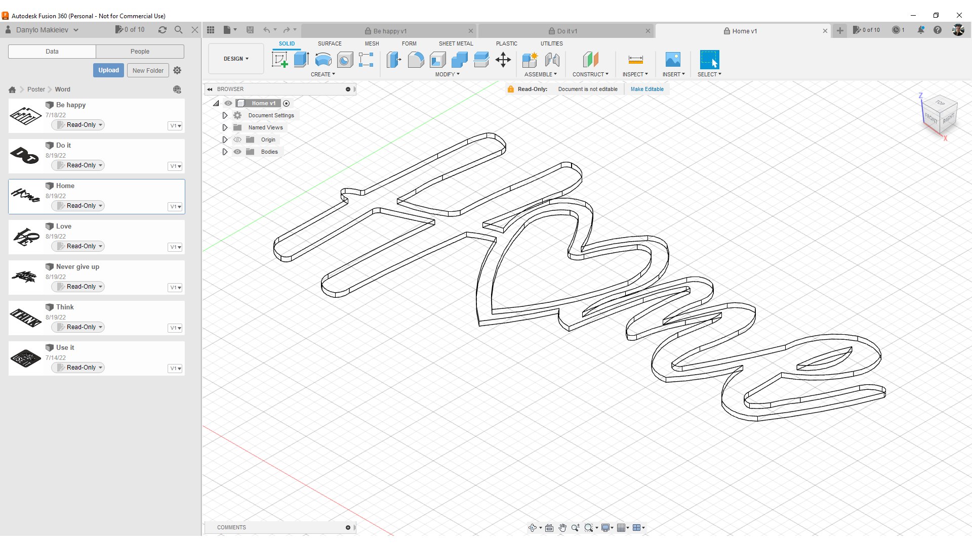Click the ViewCube orientation widget
The image size is (972, 546).
tap(939, 114)
